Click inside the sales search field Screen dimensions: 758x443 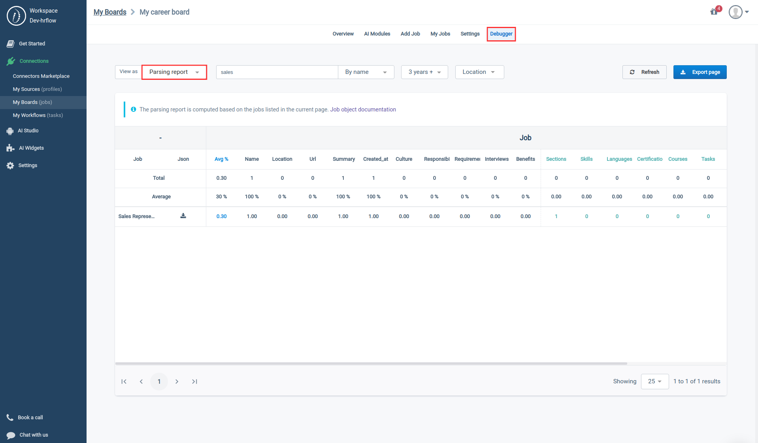[x=277, y=72]
